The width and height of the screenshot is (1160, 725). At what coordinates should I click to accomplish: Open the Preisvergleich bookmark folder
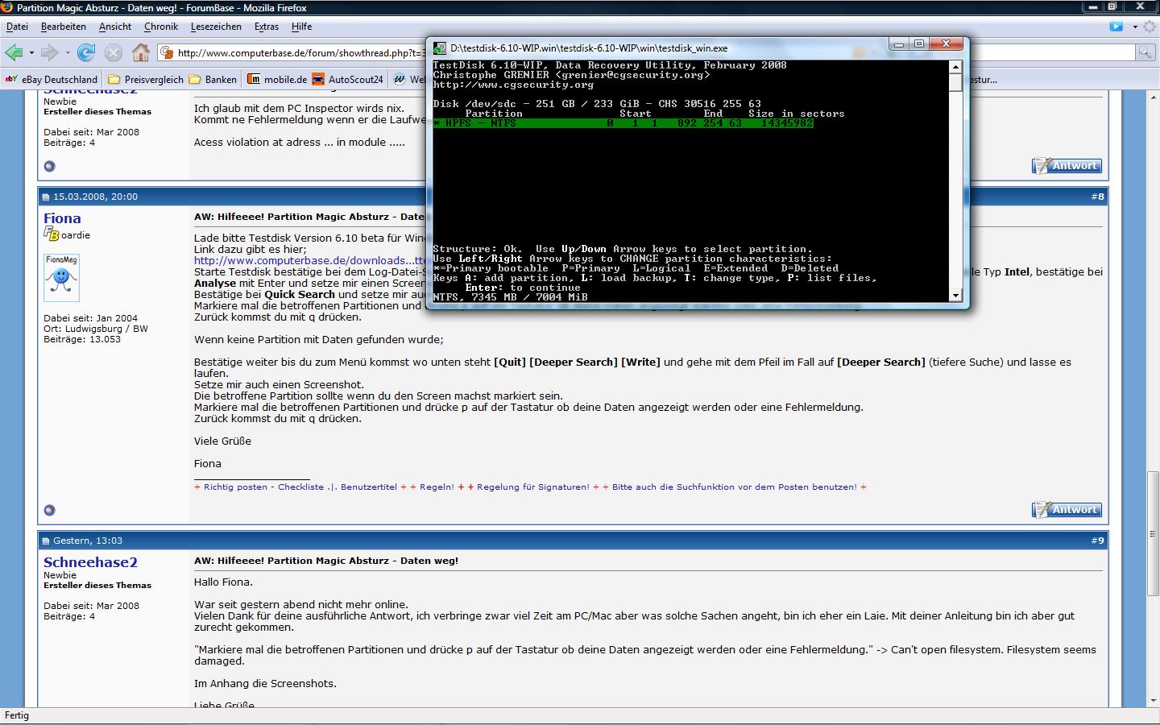point(146,79)
